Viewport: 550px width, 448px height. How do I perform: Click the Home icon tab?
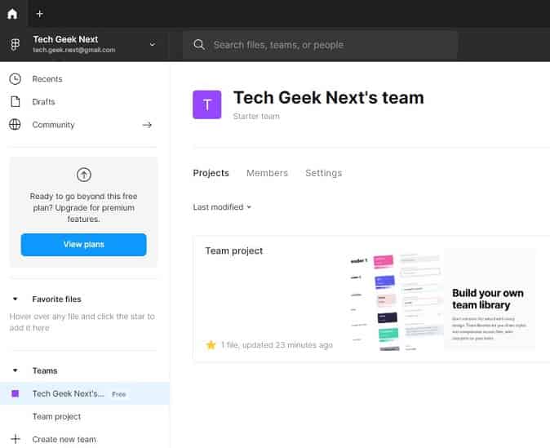pos(12,14)
